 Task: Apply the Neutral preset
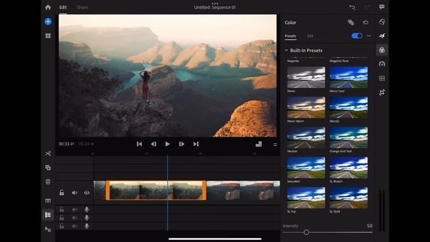(x=306, y=137)
